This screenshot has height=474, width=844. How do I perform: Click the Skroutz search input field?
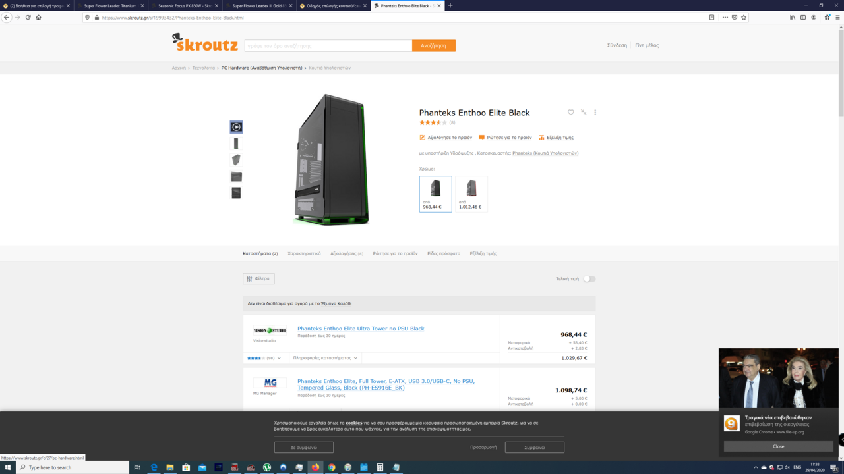328,46
